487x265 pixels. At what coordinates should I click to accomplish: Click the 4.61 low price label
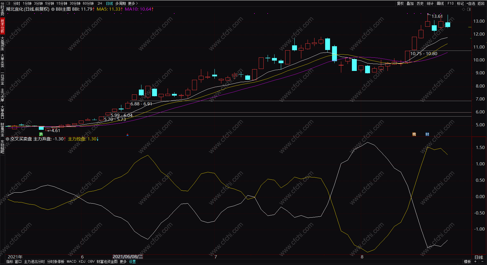[x=56, y=131]
